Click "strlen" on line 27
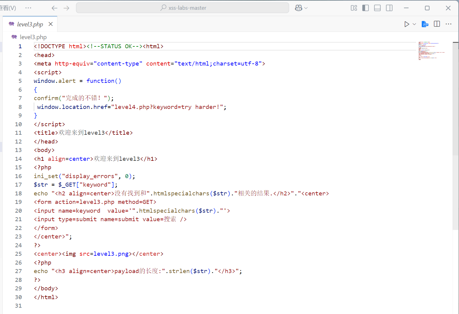This screenshot has height=314, width=459. pyautogui.click(x=179, y=271)
